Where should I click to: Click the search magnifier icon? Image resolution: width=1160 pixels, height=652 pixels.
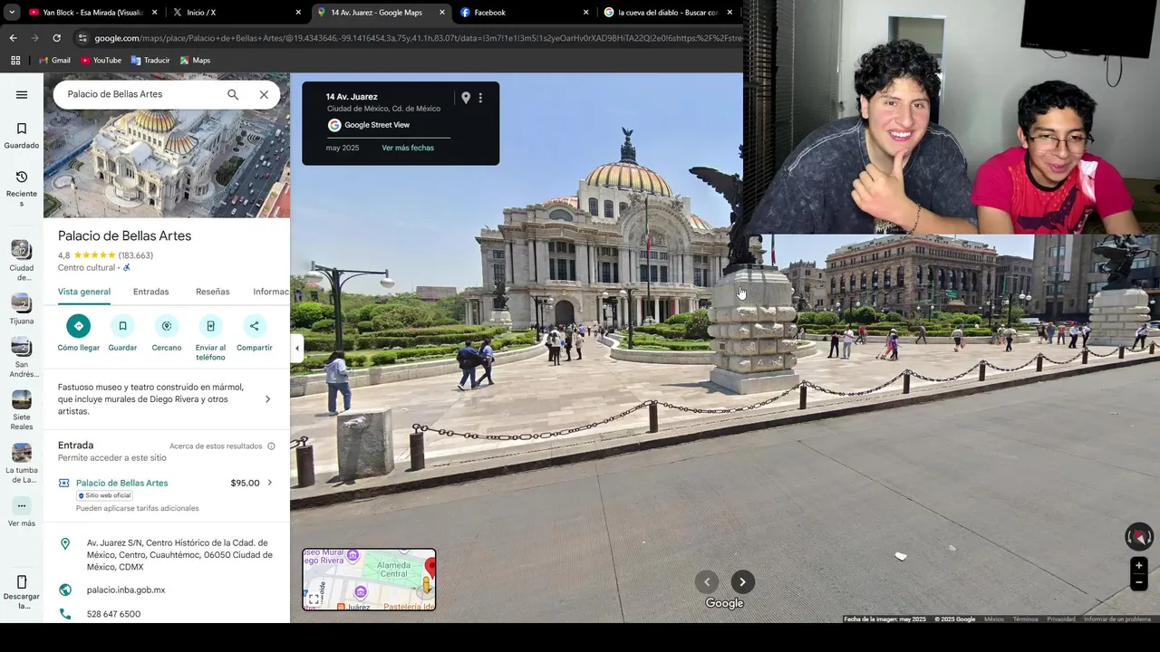coord(233,94)
